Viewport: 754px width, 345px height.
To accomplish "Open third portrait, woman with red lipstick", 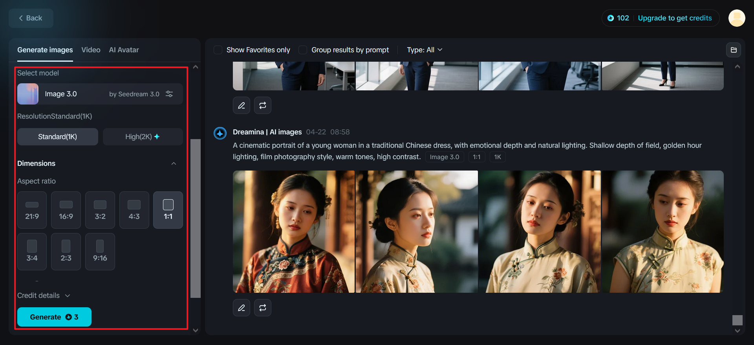I will click(540, 231).
